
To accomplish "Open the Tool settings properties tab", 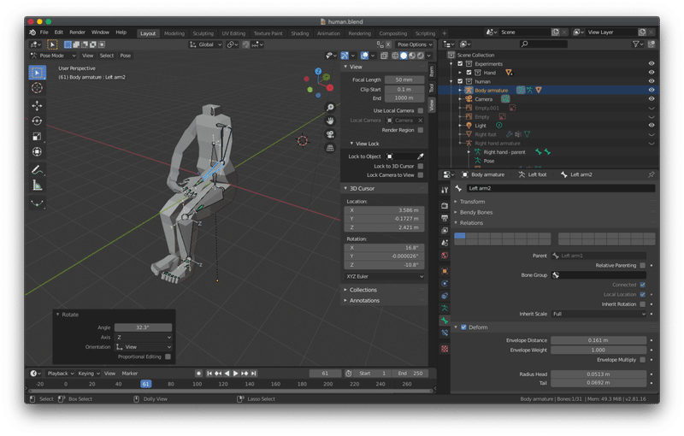I will [x=445, y=190].
